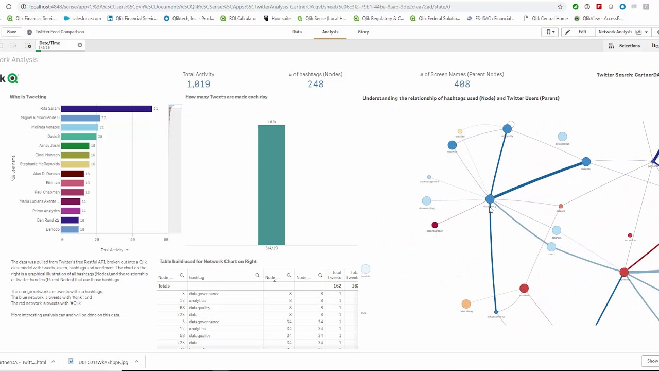Click the Totals row label
The width and height of the screenshot is (659, 371).
point(164,286)
